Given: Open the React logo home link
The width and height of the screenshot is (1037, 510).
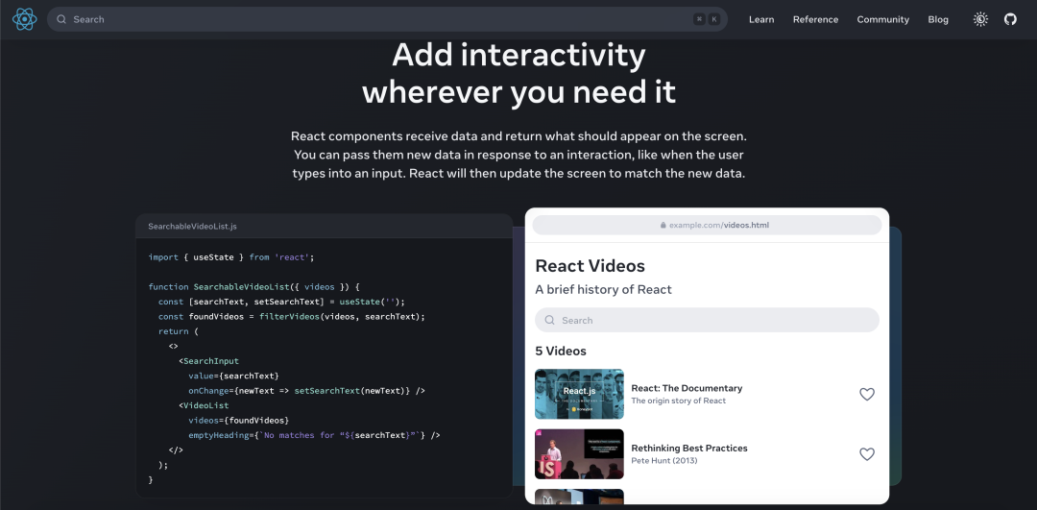Looking at the screenshot, I should [x=24, y=19].
